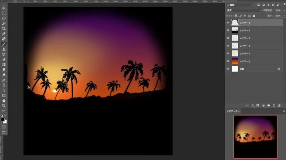This screenshot has height=160, width=286.
Task: Hide layer レイヤー 1 with eye icon
Action: coord(228,30)
